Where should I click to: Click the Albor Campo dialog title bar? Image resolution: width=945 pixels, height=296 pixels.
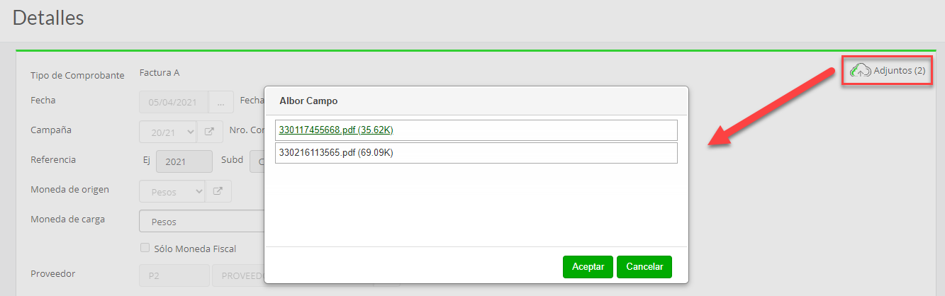click(x=476, y=101)
